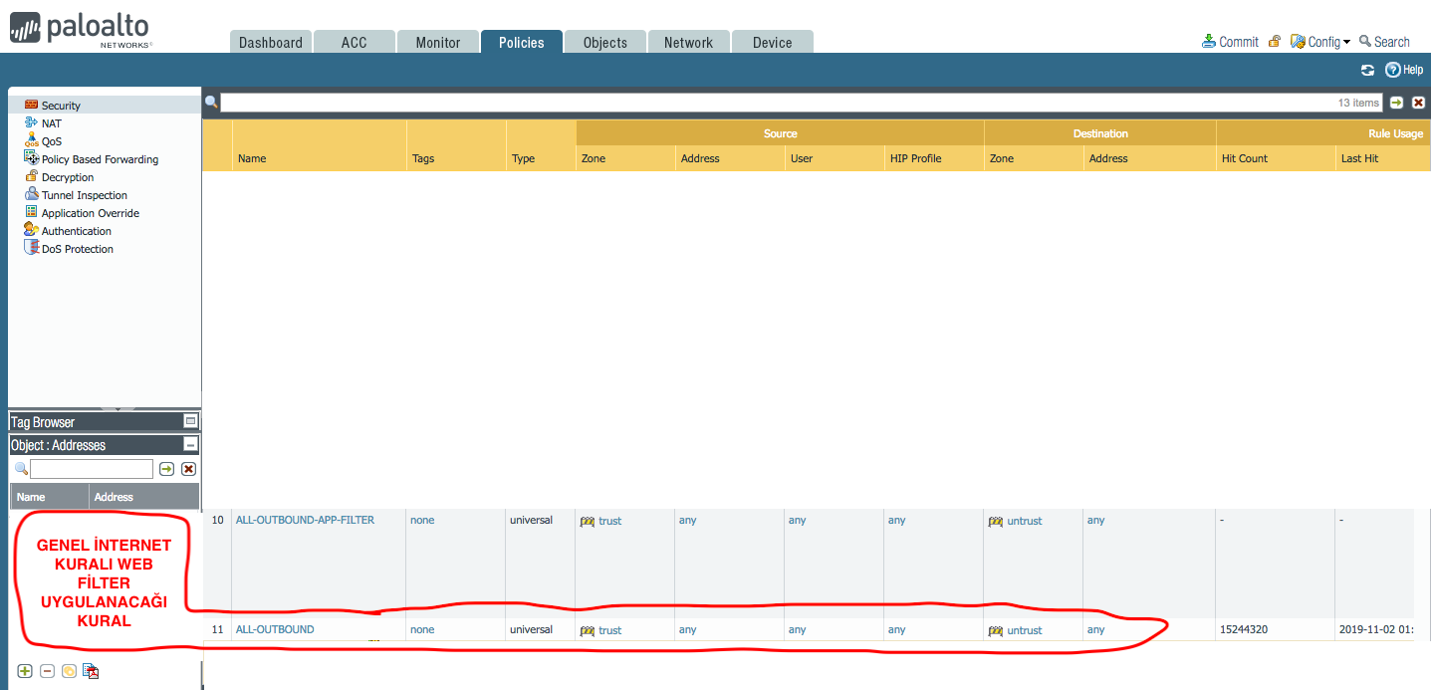
Task: Collapse the Object : Addresses panel
Action: (x=190, y=445)
